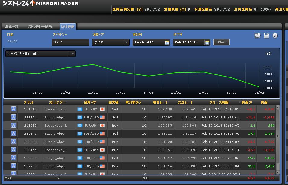Click the A icon for ticket 234849
The image size is (288, 185).
click(13, 109)
